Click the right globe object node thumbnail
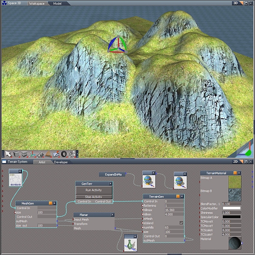255x255 pixels. point(180,182)
